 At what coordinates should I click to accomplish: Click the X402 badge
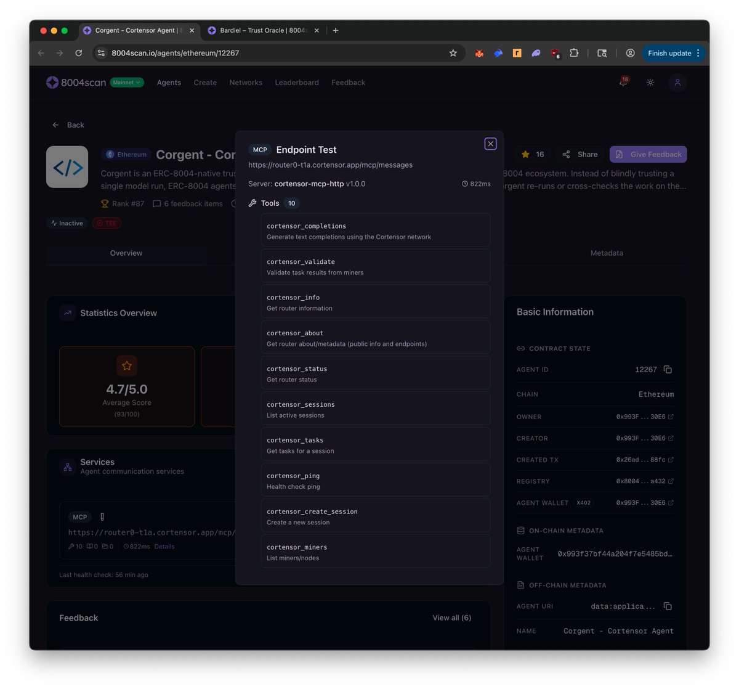point(583,503)
